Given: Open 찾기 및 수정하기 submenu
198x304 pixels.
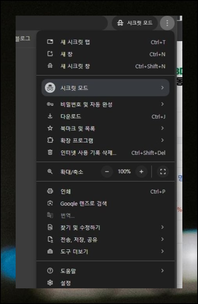Looking at the screenshot, I should [105, 228].
